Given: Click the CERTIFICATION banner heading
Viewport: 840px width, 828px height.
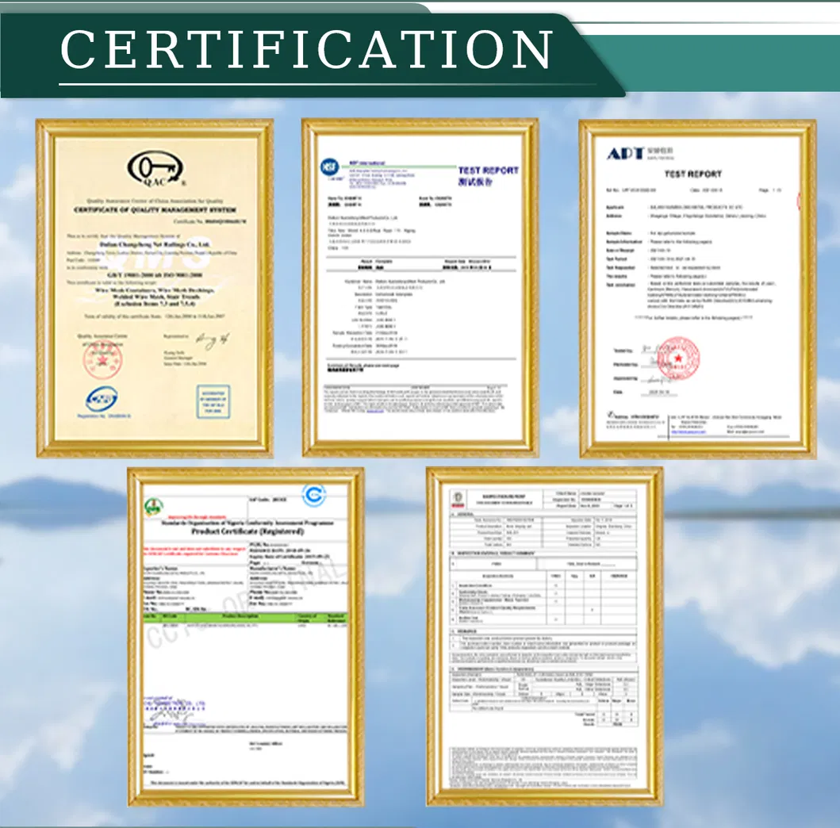Looking at the screenshot, I should pyautogui.click(x=307, y=49).
